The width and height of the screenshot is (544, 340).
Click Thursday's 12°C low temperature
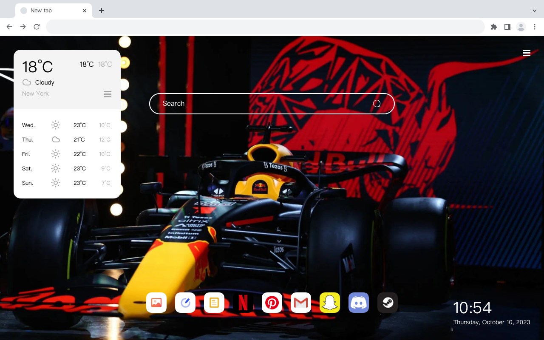coord(105,139)
